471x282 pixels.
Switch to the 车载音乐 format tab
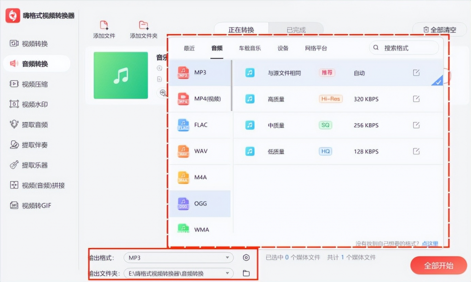point(249,47)
